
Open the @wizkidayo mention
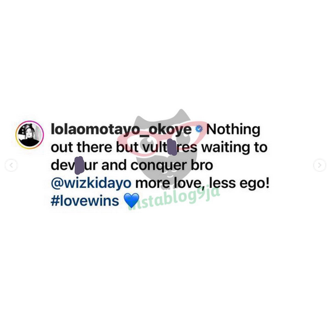pos(91,183)
